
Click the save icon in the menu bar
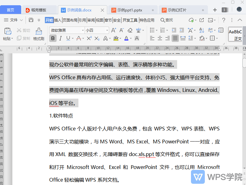(x=31, y=20)
